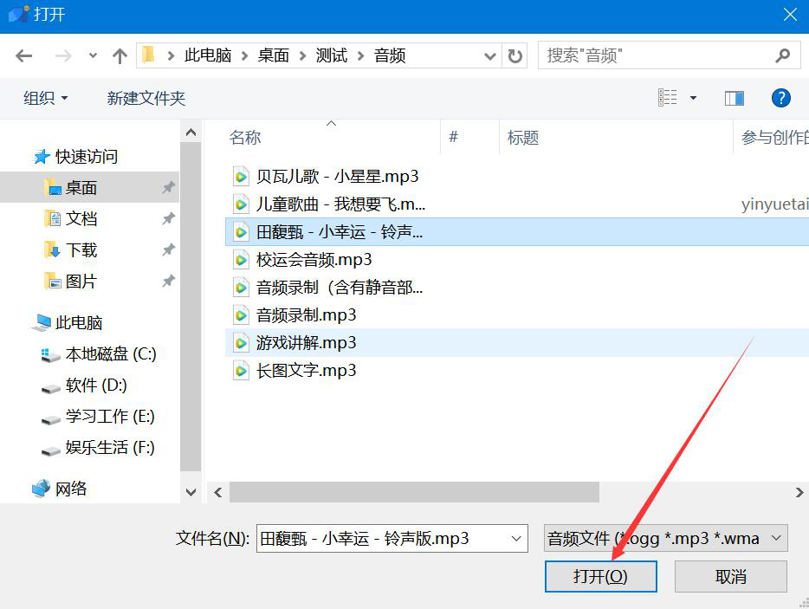Click 新建文件夹 button

[146, 98]
